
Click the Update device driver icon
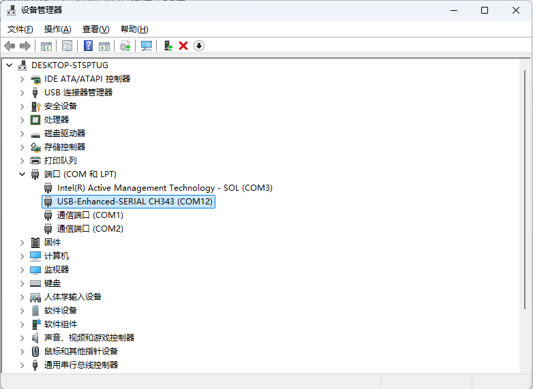(x=125, y=46)
